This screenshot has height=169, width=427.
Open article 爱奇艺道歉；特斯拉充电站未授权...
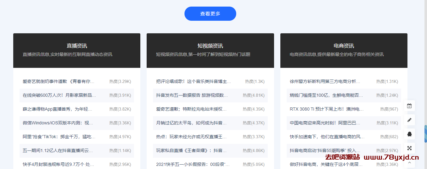[x=191, y=109]
